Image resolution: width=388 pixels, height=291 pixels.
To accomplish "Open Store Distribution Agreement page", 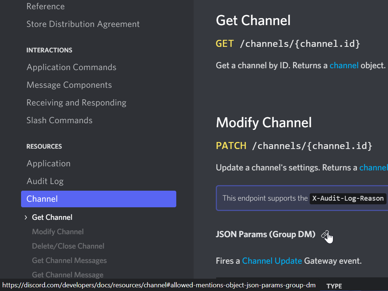I will pos(83,24).
